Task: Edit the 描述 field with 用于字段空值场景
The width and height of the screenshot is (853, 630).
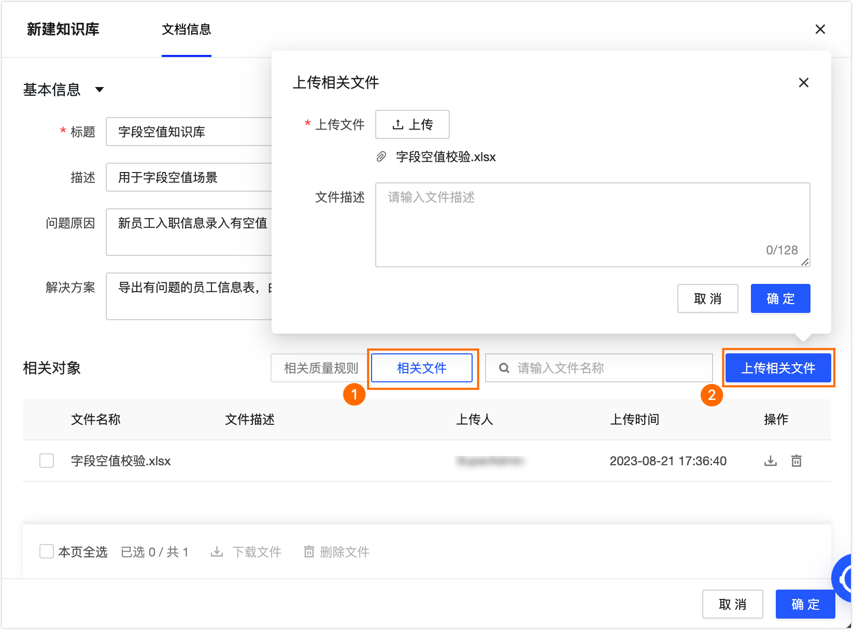Action: pos(189,177)
